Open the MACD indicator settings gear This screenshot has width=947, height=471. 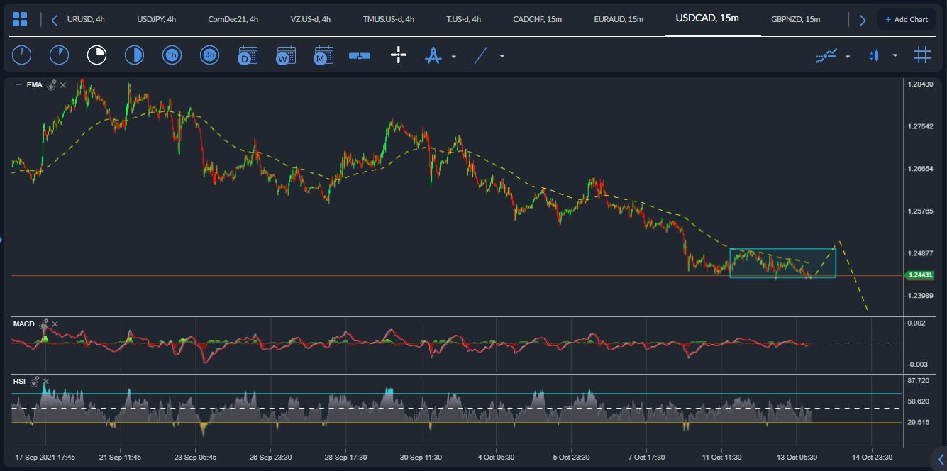(x=44, y=323)
